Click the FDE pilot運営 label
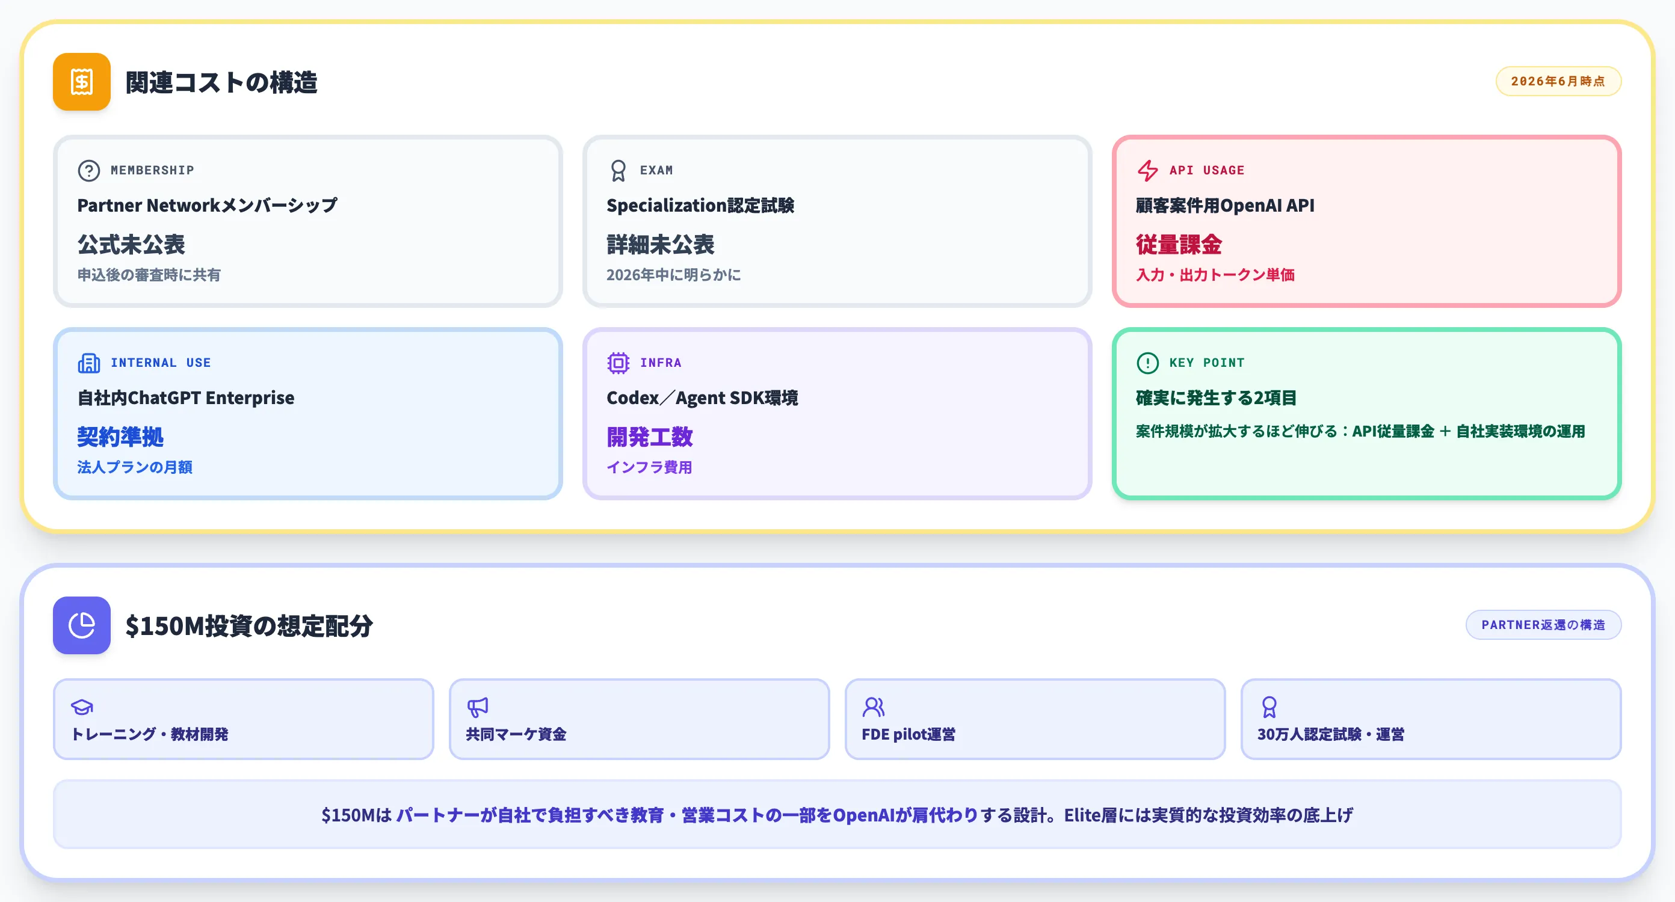This screenshot has height=902, width=1675. pyautogui.click(x=908, y=734)
